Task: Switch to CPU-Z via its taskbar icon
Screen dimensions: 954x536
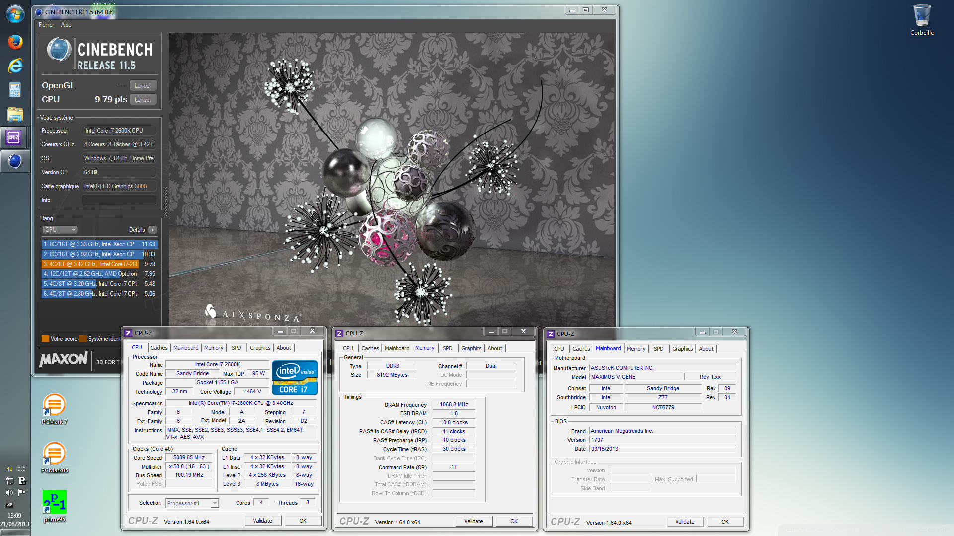Action: point(14,137)
